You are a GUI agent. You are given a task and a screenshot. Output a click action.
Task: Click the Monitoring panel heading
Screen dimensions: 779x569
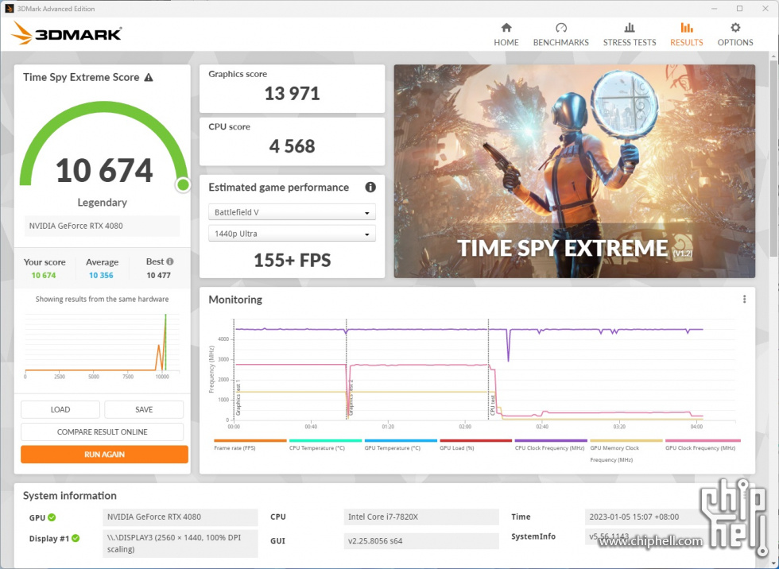pos(235,300)
